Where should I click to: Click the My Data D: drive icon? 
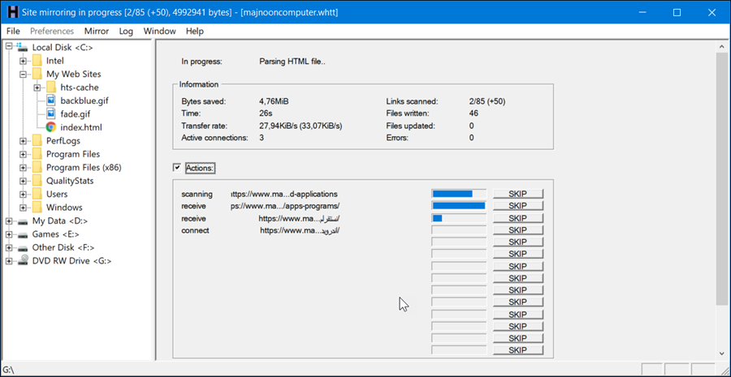(x=23, y=221)
